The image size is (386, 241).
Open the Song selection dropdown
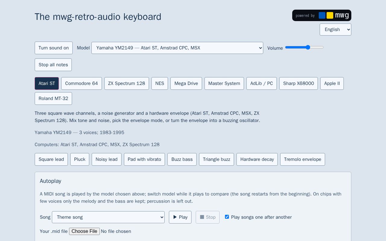(108, 217)
